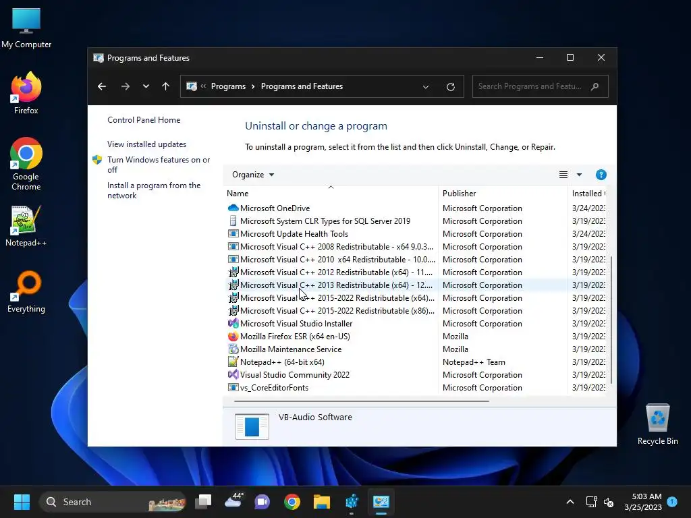Select Mozilla Maintenance Service icon

pos(233,349)
